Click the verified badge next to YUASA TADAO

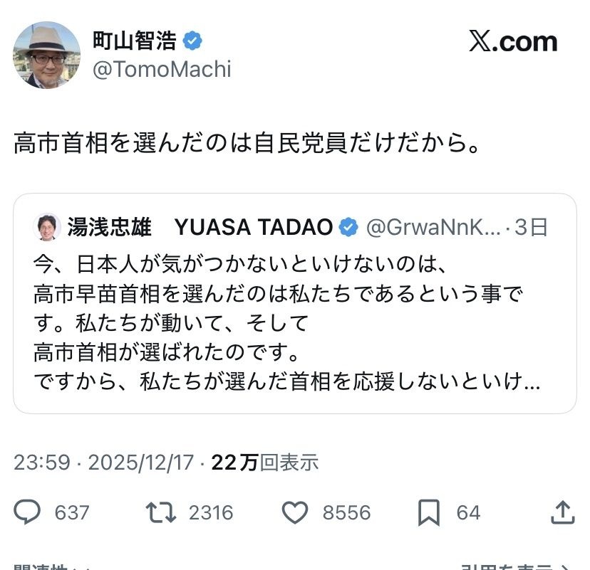click(348, 227)
